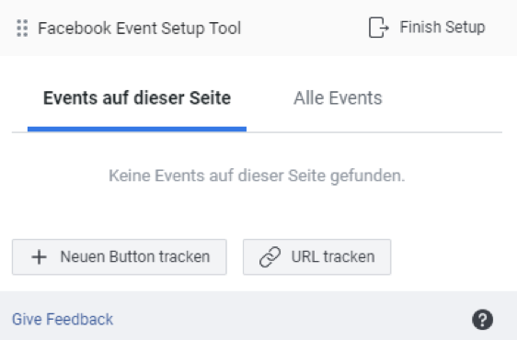The width and height of the screenshot is (517, 340).
Task: Click the empty area below the Keine Events message
Action: 258,212
